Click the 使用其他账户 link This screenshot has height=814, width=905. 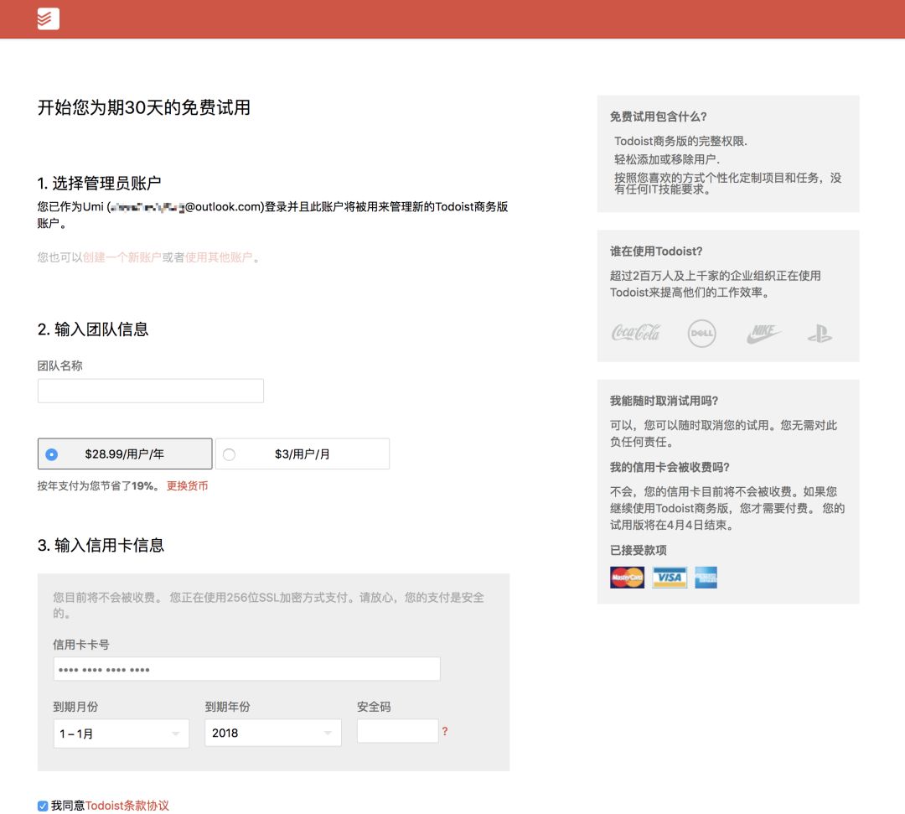tap(219, 257)
